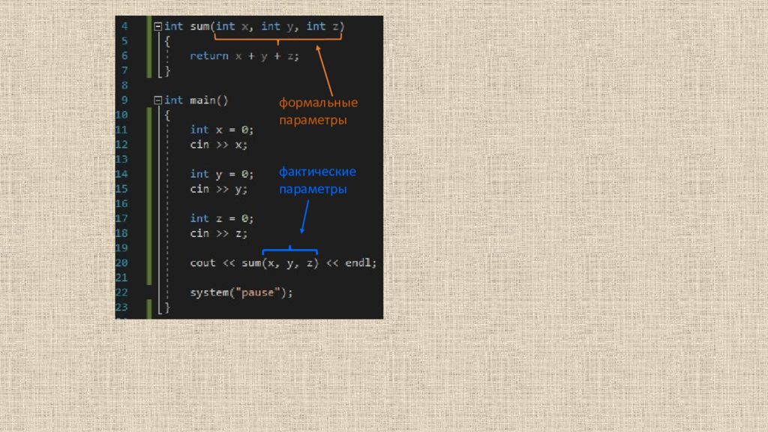Click the cin >> z statement

[219, 234]
